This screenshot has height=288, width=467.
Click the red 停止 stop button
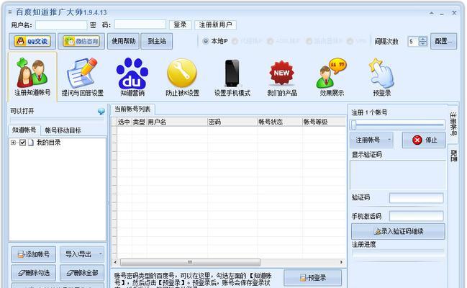[424, 140]
